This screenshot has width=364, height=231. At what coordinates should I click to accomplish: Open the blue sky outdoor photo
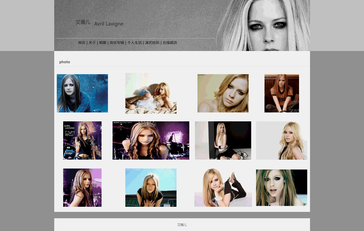click(151, 188)
